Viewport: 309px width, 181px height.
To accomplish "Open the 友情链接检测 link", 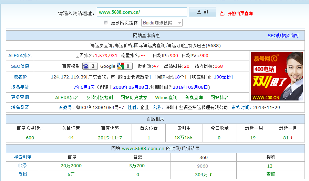I will pyautogui.click(x=100, y=97).
